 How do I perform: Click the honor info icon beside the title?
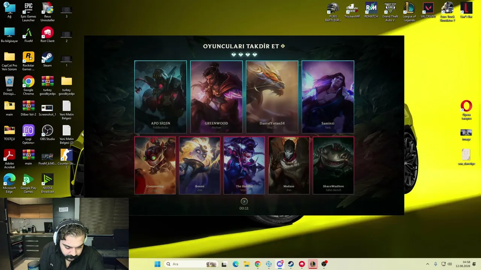pyautogui.click(x=283, y=46)
